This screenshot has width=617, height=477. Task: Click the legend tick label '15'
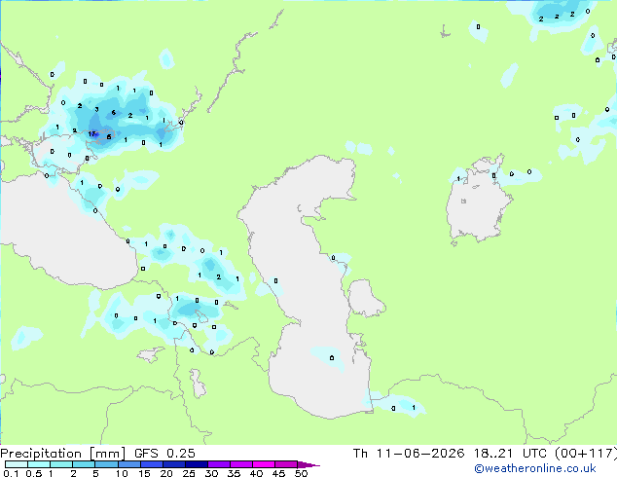144,473
